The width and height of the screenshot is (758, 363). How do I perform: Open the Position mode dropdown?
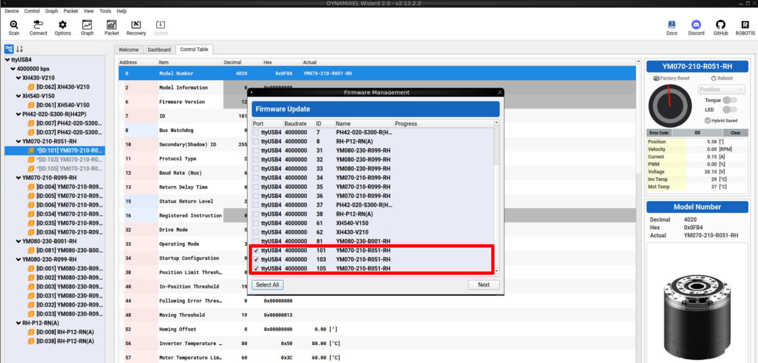[721, 89]
